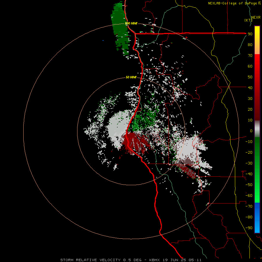
Task: Click the -70 value on velocity scale
Action: click(249, 206)
